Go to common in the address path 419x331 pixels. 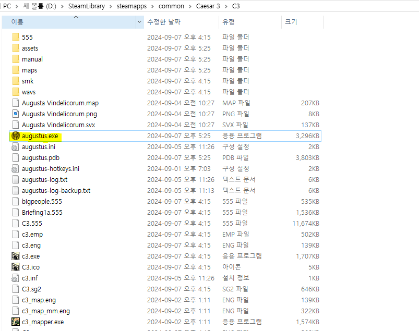(x=171, y=6)
